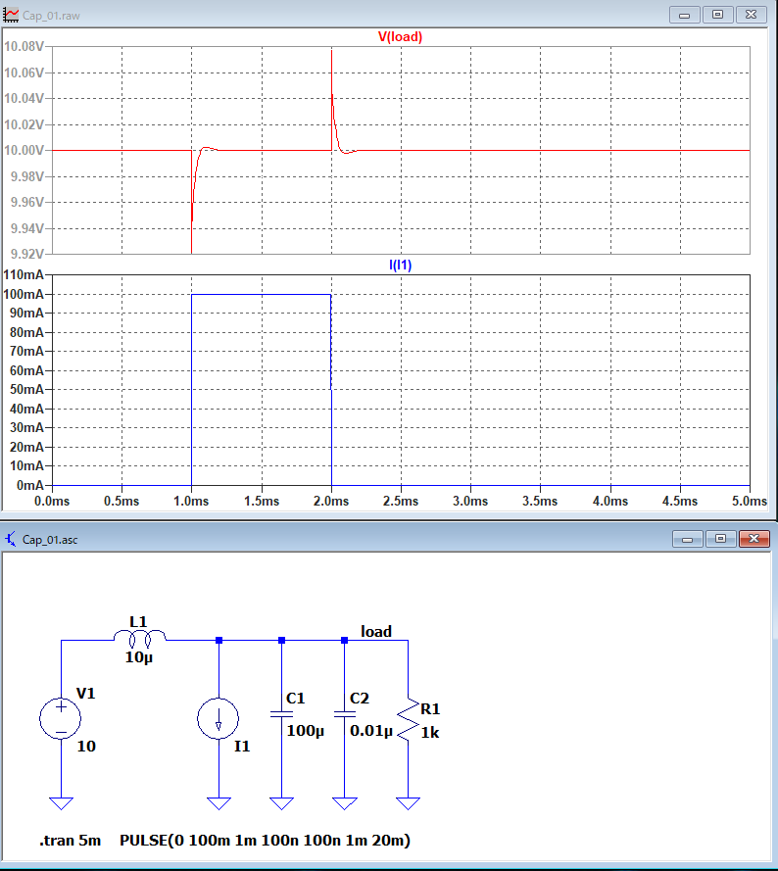Click the 10µ inductor value text
778x871 pixels.
pyautogui.click(x=137, y=657)
